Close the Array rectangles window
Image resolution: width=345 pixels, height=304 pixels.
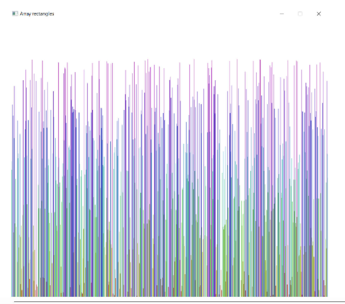click(x=319, y=14)
